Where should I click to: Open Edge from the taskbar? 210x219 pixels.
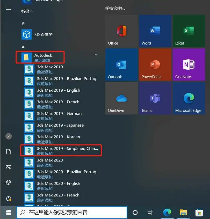pos(167,213)
